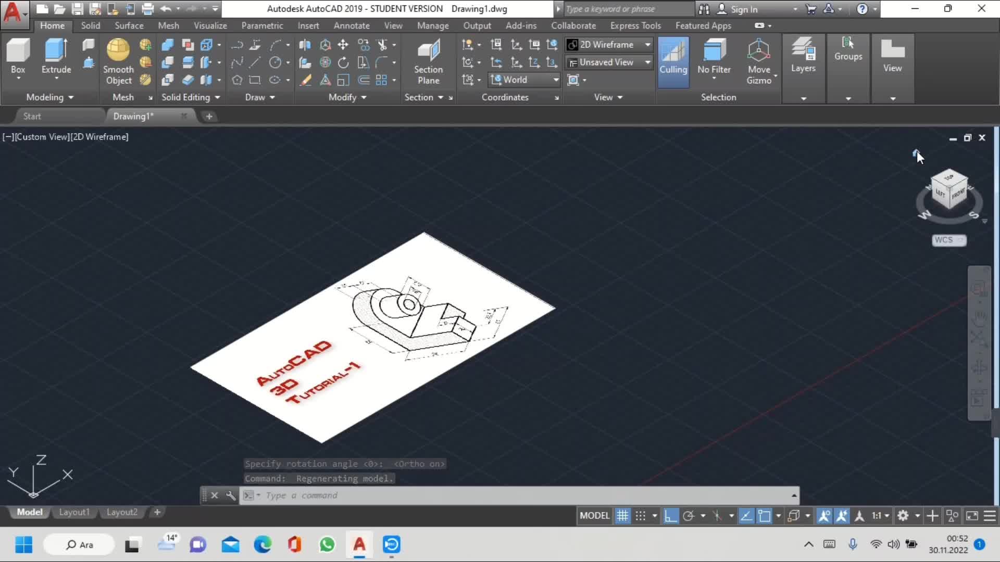Toggle auto-scale annotation in status bar
Image resolution: width=1000 pixels, height=562 pixels.
842,516
